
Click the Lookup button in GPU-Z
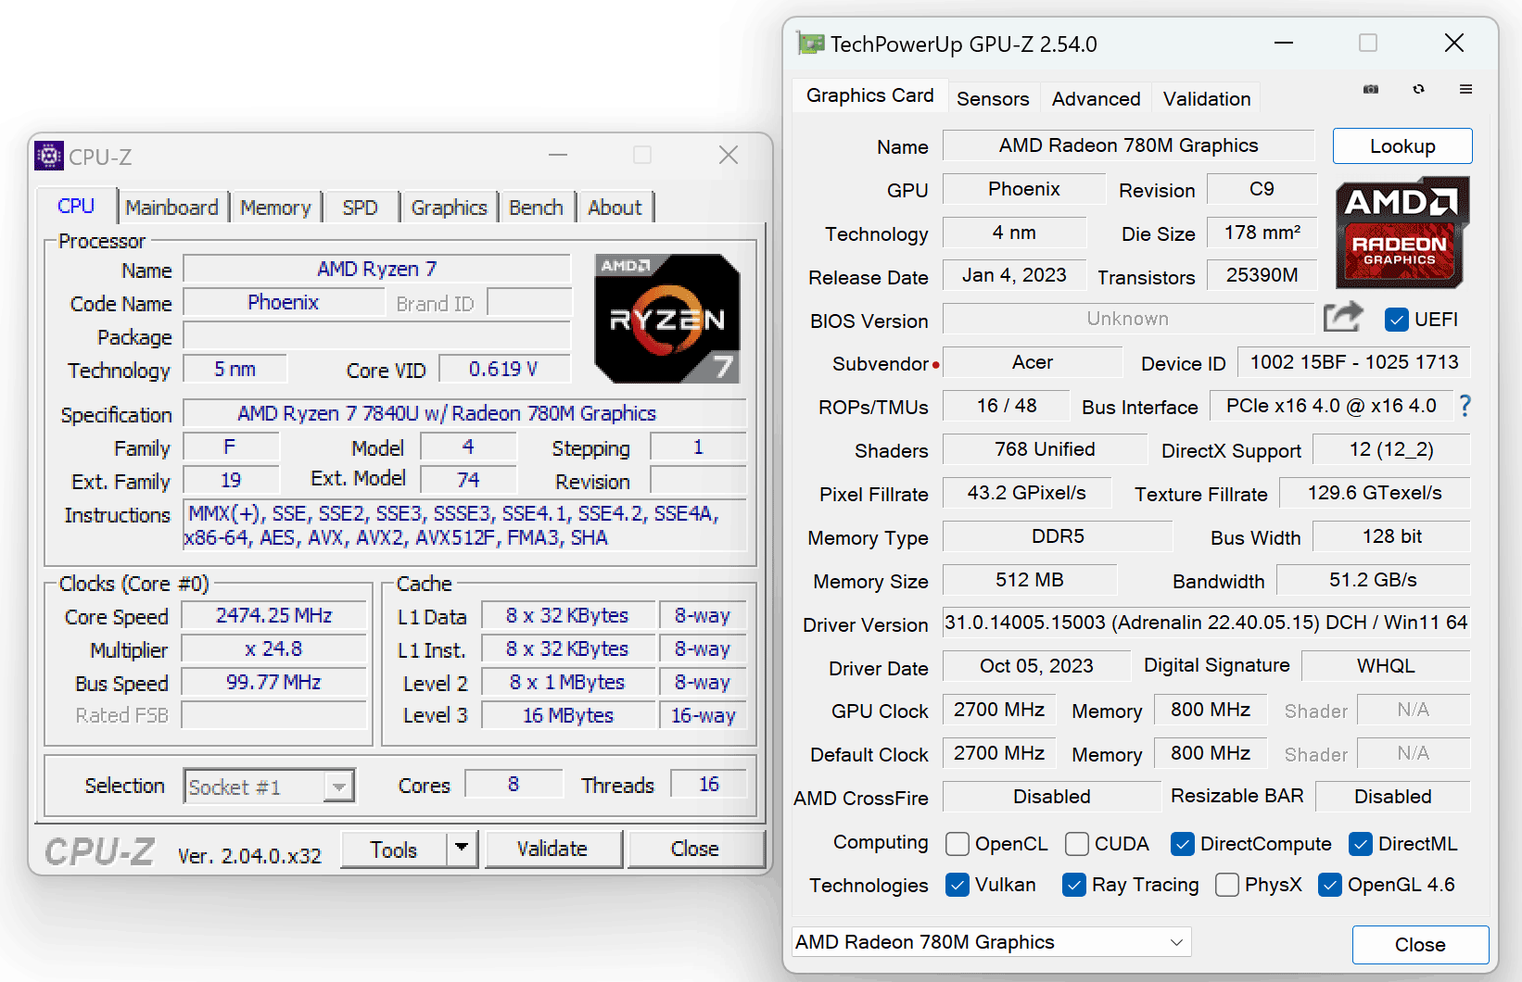click(x=1402, y=146)
